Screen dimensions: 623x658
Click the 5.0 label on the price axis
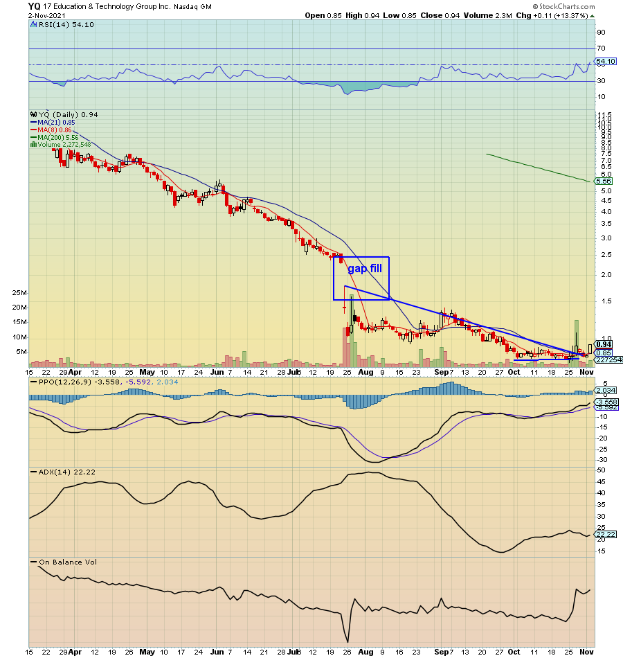606,190
